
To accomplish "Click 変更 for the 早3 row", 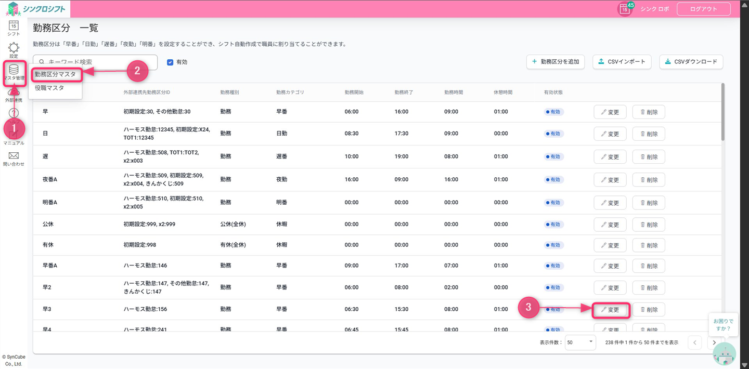I will tap(610, 310).
